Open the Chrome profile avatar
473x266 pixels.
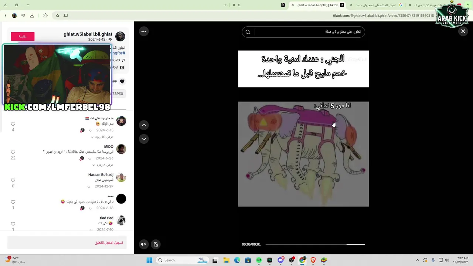[x=14, y=16]
